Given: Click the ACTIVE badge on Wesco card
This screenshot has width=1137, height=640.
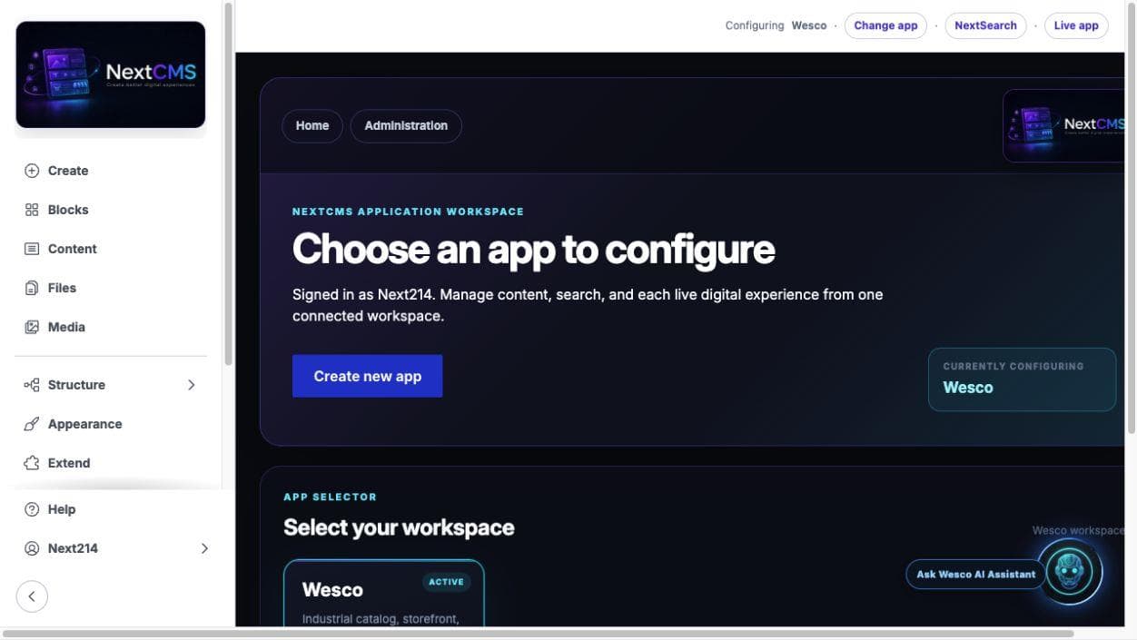Looking at the screenshot, I should click(446, 582).
